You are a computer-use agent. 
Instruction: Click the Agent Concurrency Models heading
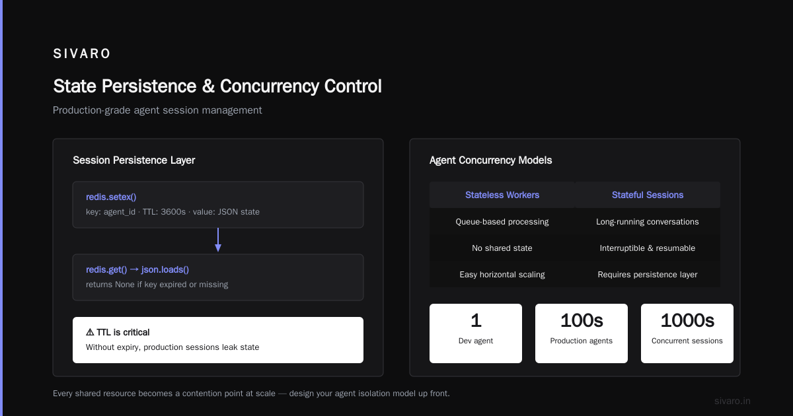click(491, 160)
